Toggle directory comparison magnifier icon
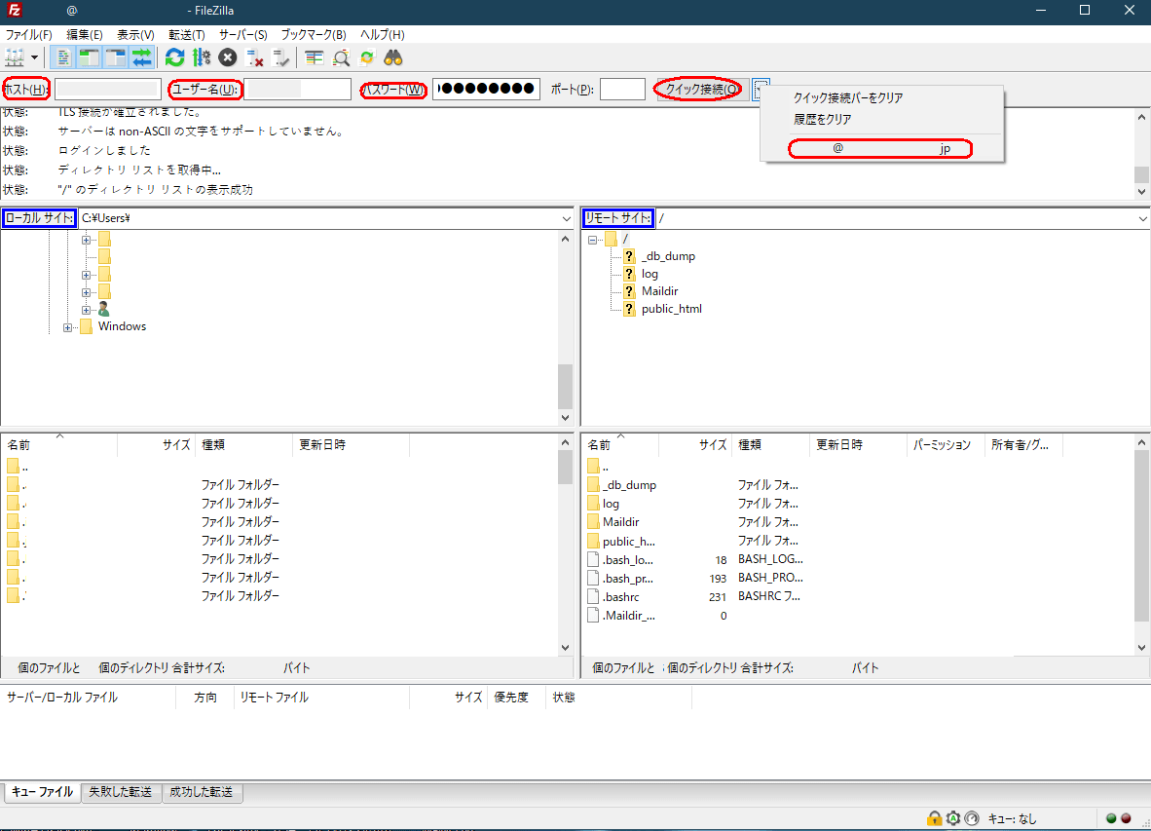 click(342, 57)
